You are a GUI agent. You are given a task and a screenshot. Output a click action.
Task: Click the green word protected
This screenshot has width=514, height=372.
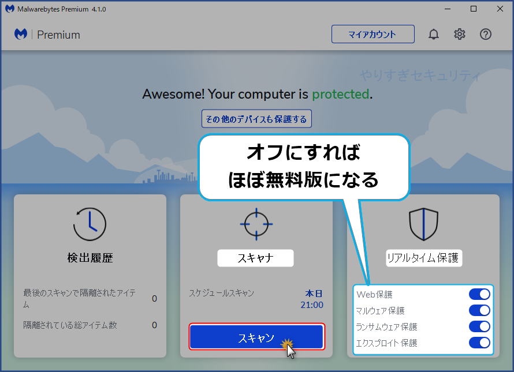pos(341,95)
